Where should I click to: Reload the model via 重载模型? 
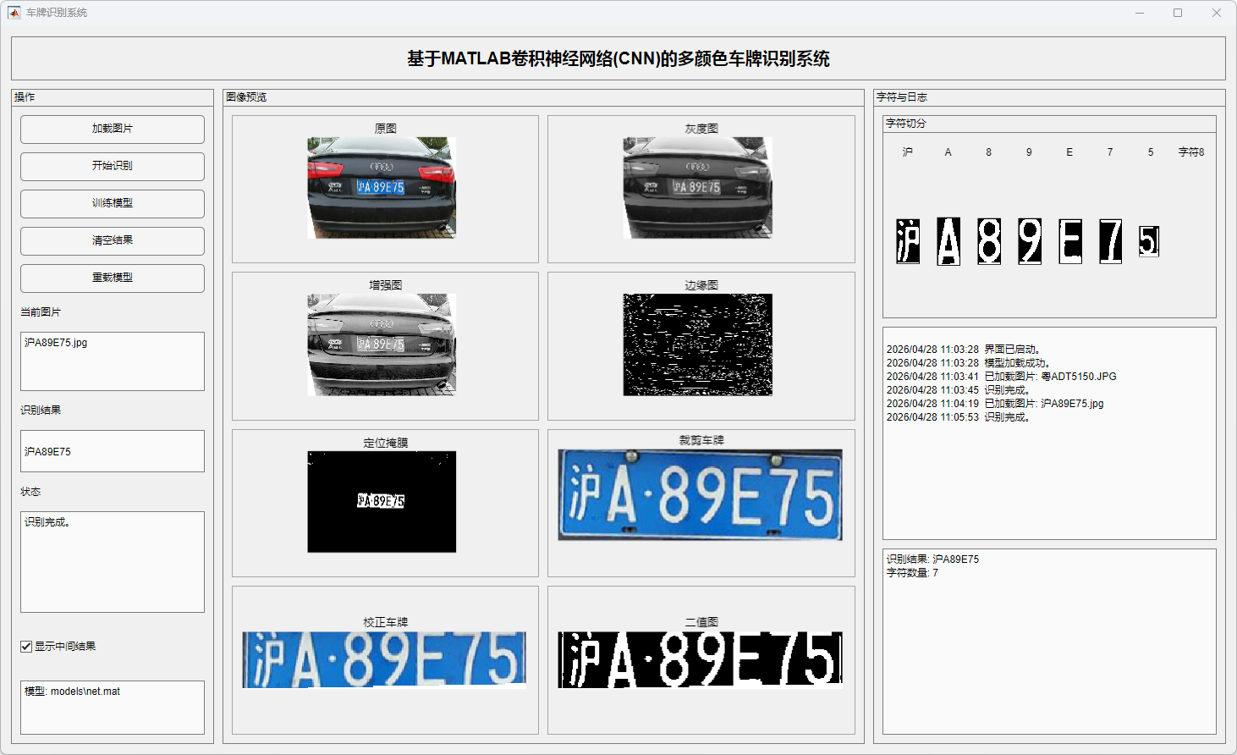tap(113, 278)
